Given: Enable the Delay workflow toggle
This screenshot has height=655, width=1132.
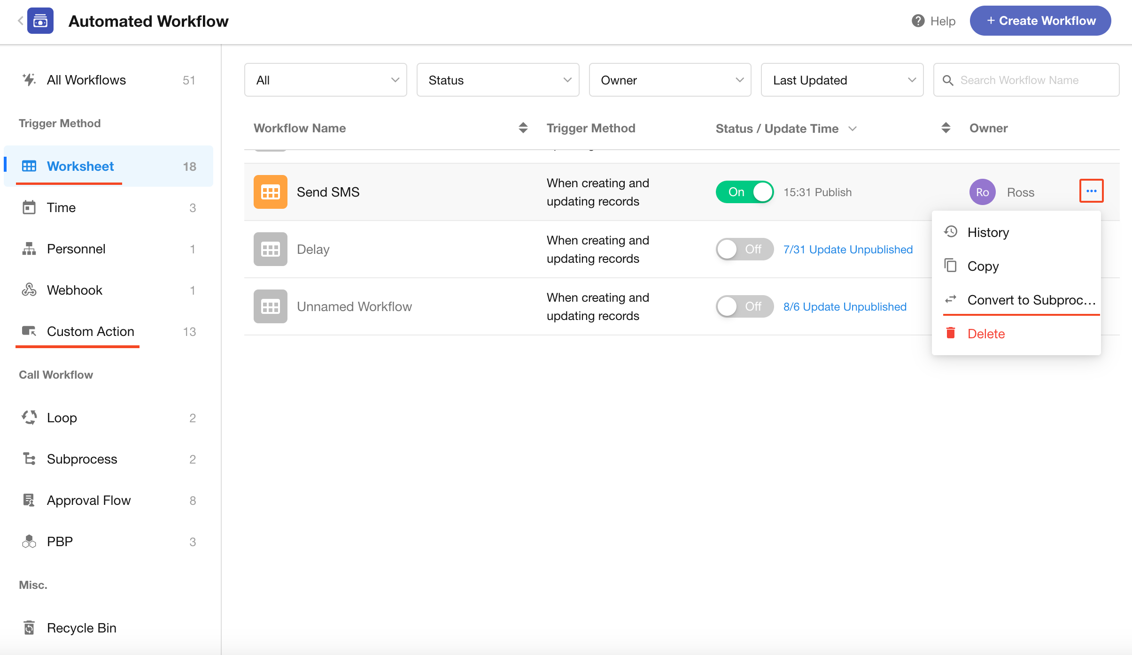Looking at the screenshot, I should (x=744, y=249).
